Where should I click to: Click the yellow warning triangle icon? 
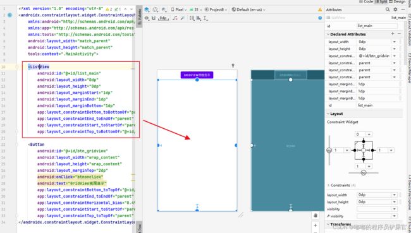click(320, 9)
